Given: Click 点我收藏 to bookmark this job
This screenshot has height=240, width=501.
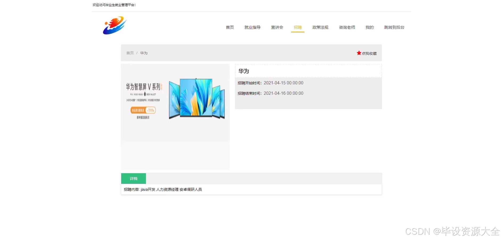Looking at the screenshot, I should tap(369, 53).
